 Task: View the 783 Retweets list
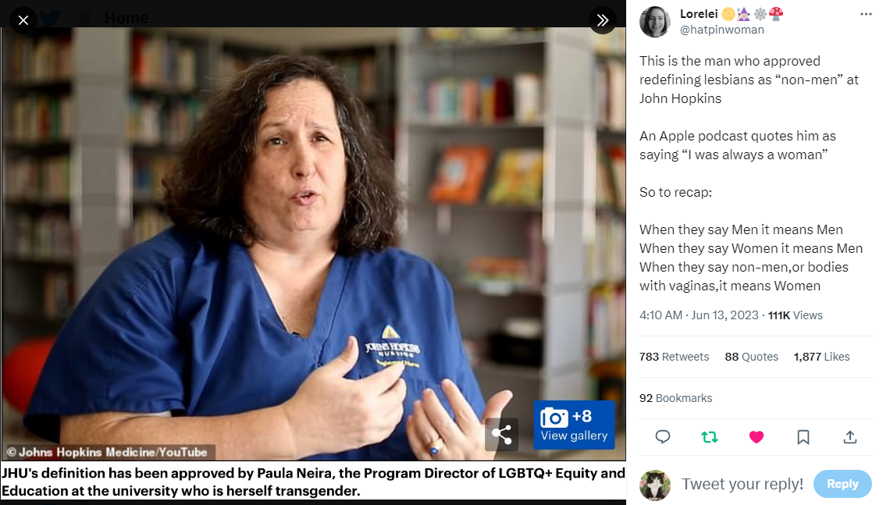tap(674, 357)
